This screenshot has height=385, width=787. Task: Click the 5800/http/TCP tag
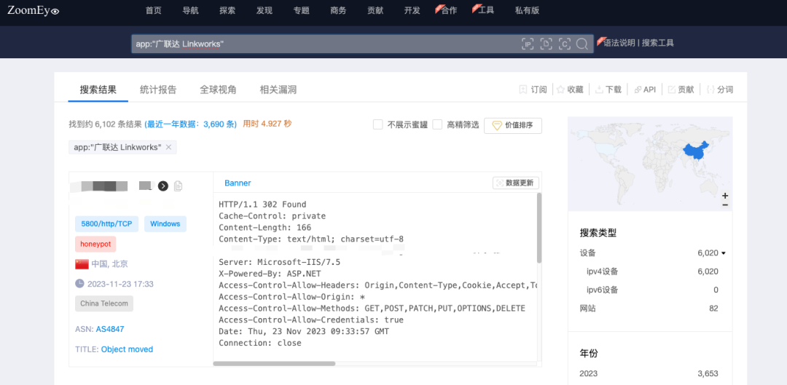pyautogui.click(x=106, y=223)
